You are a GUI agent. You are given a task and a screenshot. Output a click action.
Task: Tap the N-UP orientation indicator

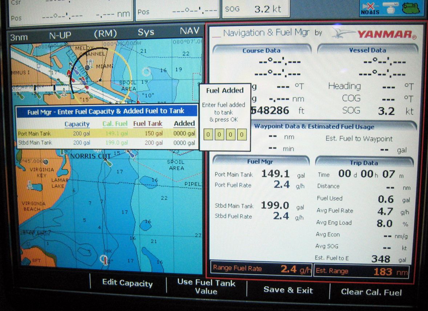point(60,36)
